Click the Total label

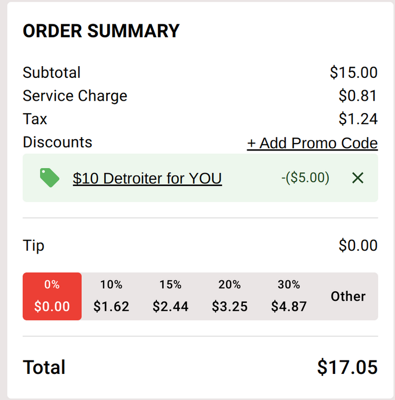(x=44, y=367)
